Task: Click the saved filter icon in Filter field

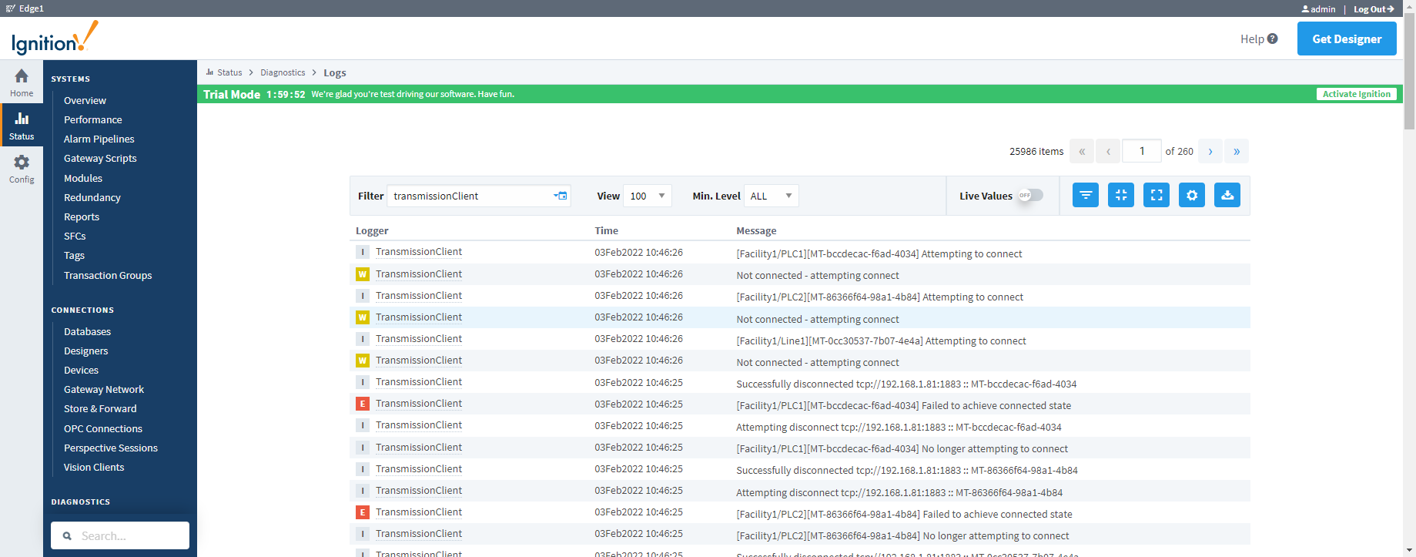Action: [x=561, y=196]
